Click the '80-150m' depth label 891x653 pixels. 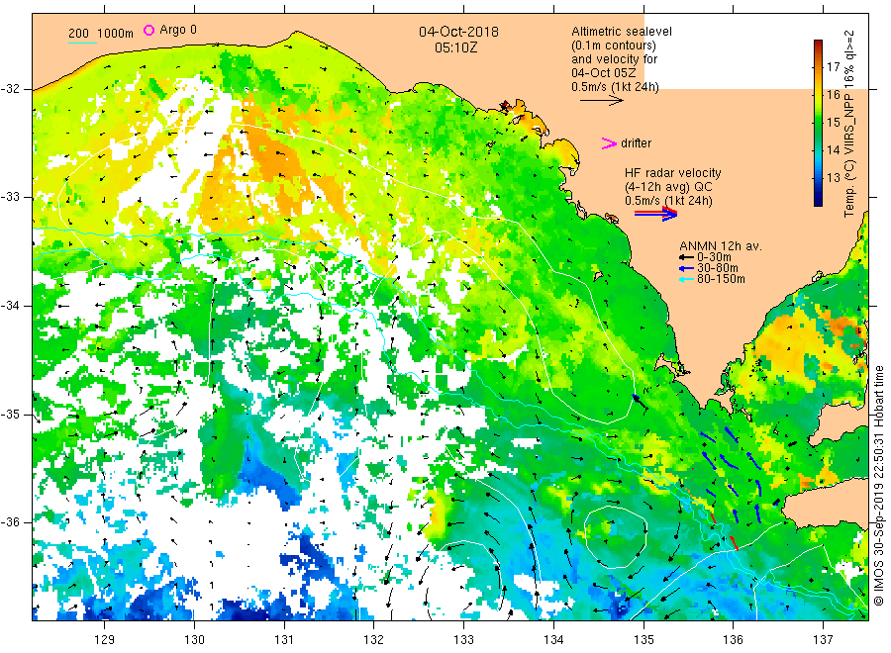tap(721, 279)
